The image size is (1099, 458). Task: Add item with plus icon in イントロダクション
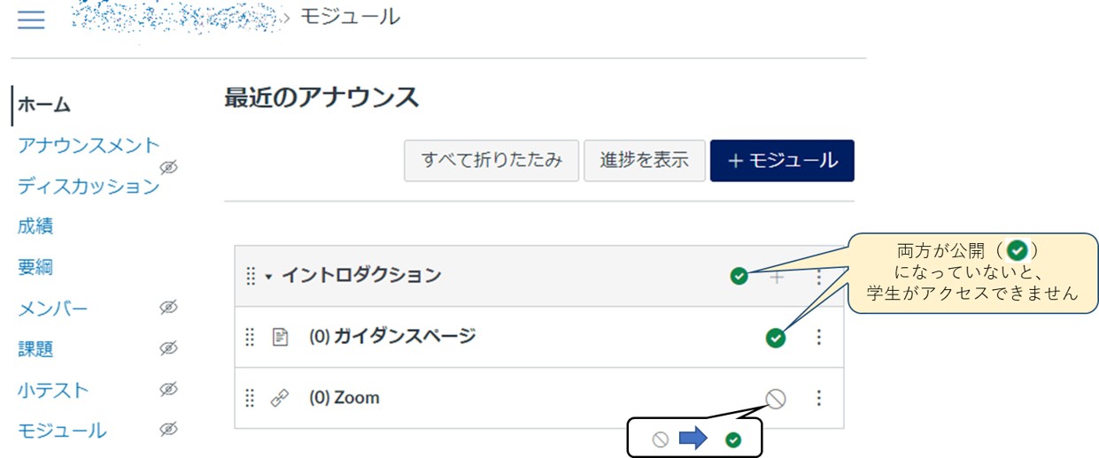tap(777, 277)
